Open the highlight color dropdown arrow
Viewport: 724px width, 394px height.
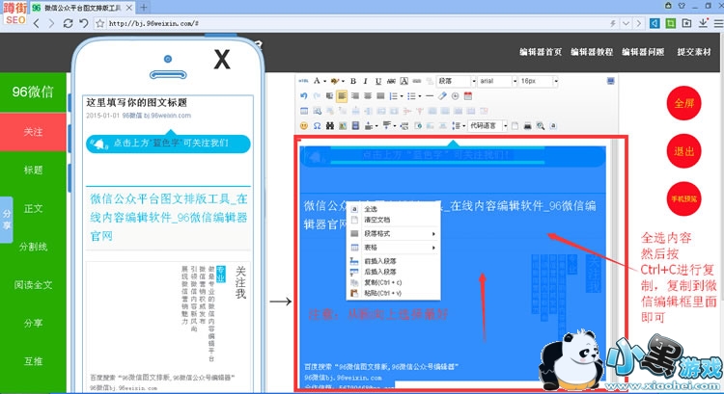[x=343, y=82]
